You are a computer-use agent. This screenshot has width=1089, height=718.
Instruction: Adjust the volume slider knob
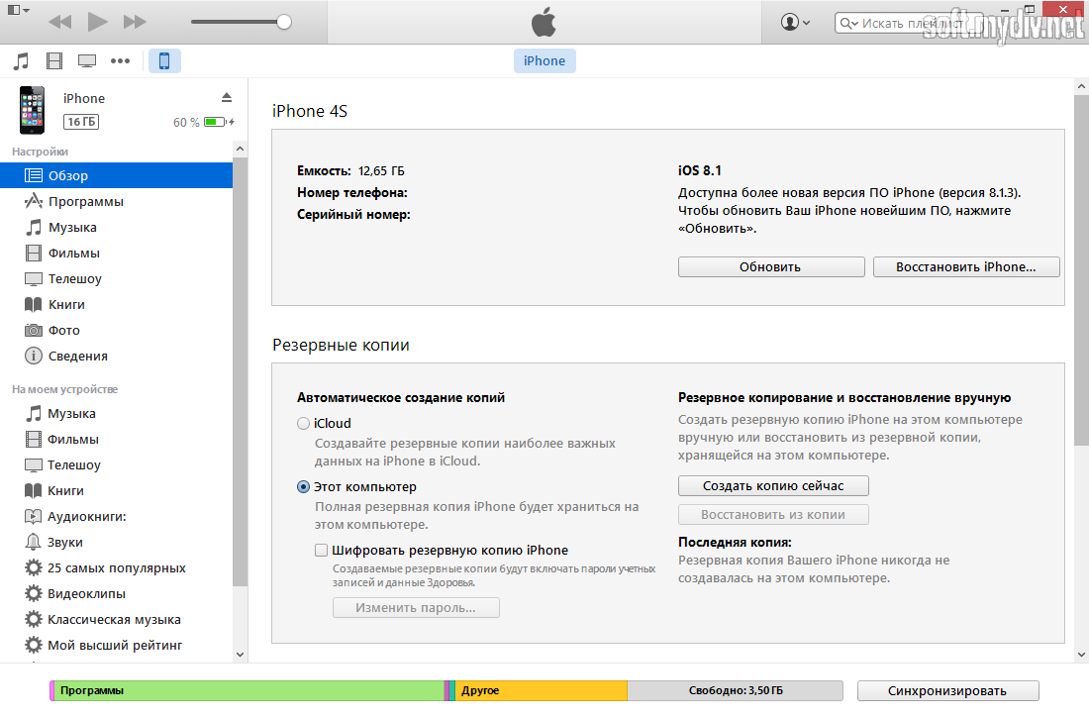click(x=284, y=22)
